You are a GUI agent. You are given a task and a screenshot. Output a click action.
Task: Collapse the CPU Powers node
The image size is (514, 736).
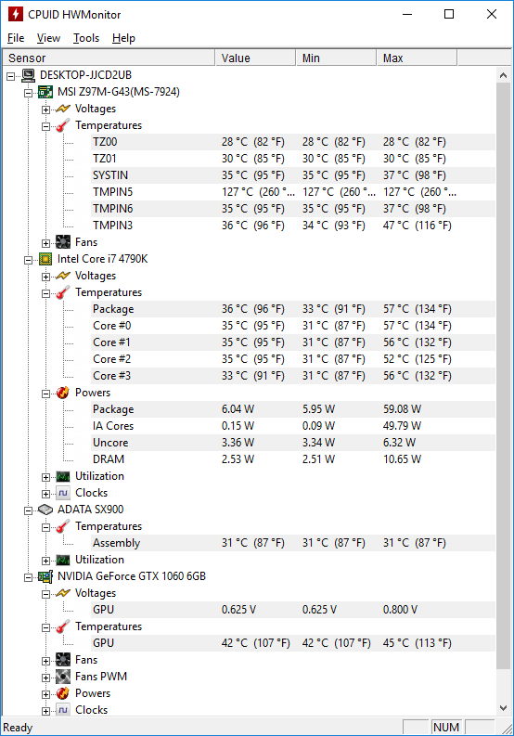click(x=45, y=394)
